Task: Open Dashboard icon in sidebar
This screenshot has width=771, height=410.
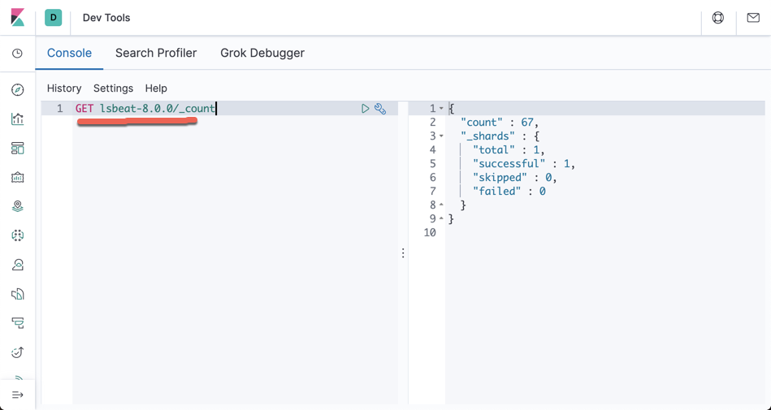Action: 17,148
